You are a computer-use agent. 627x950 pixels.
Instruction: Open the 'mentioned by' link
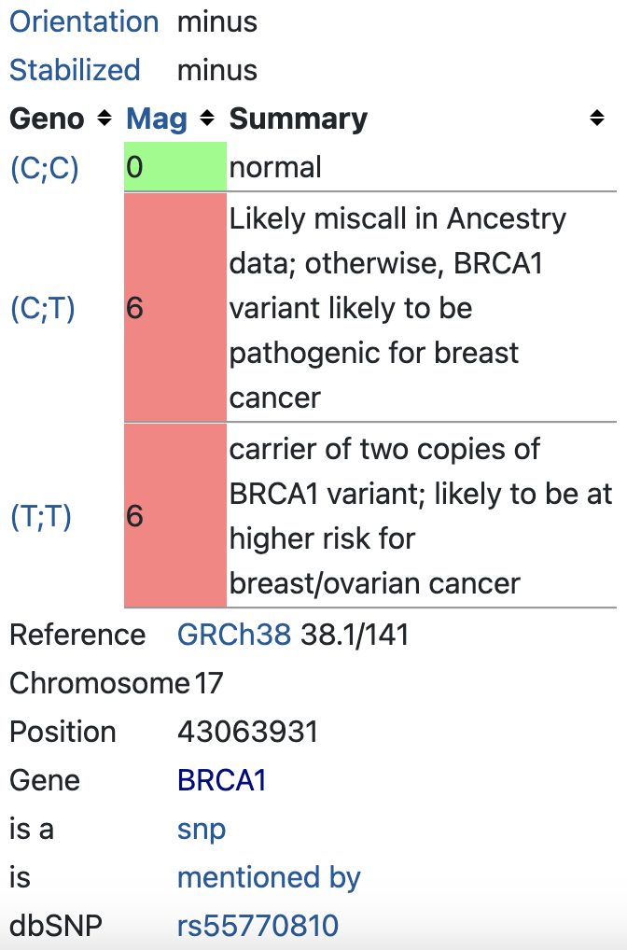pyautogui.click(x=269, y=877)
